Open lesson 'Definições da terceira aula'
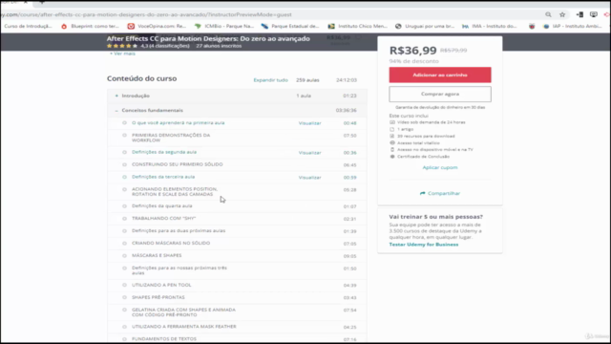 (x=163, y=177)
